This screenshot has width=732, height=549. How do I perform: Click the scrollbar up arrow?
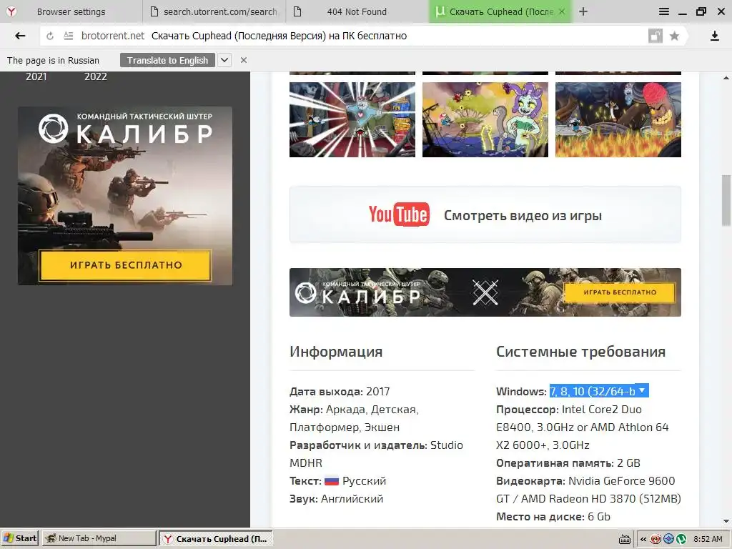(726, 77)
